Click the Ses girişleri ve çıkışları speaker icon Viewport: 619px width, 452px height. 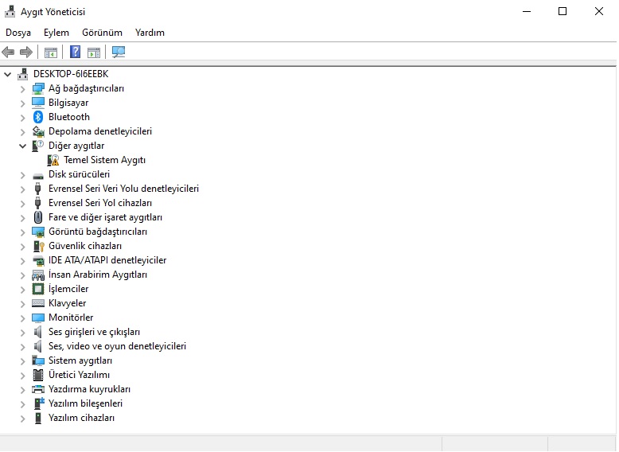click(38, 332)
